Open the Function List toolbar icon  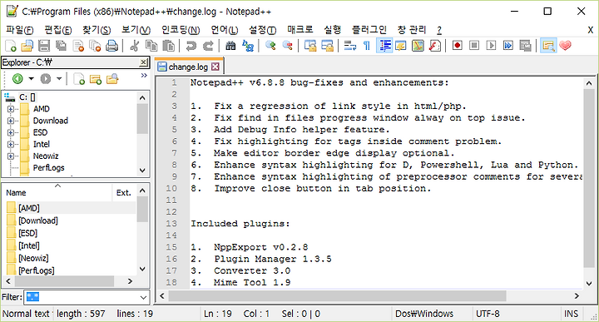[435, 46]
